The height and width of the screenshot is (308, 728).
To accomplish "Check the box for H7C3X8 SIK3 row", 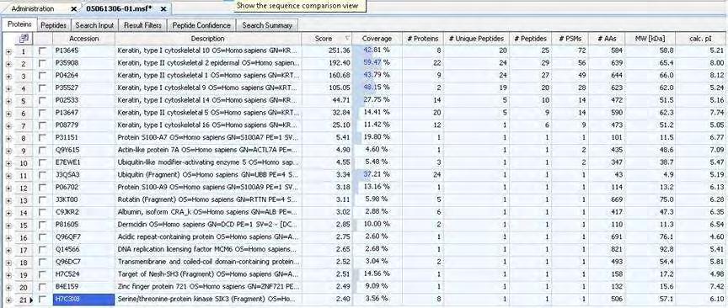I will [42, 300].
